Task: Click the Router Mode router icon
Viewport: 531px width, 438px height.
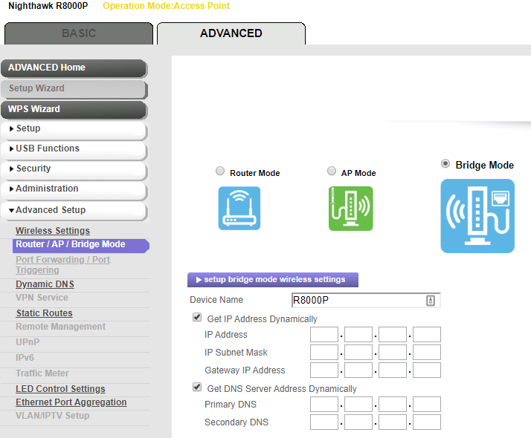Action: coord(239,208)
